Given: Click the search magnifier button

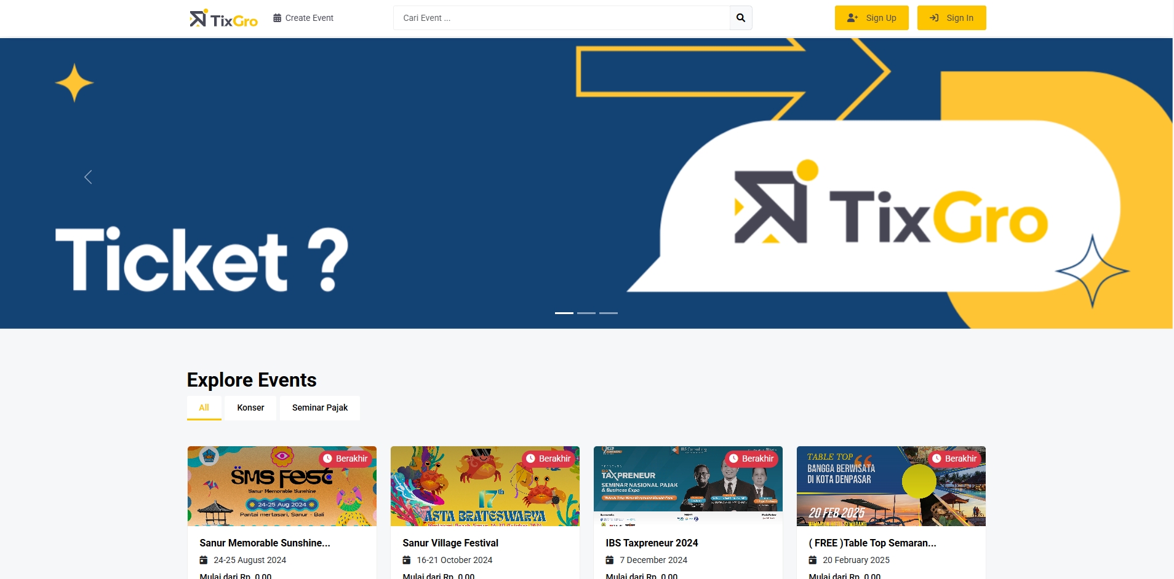Looking at the screenshot, I should 741,18.
